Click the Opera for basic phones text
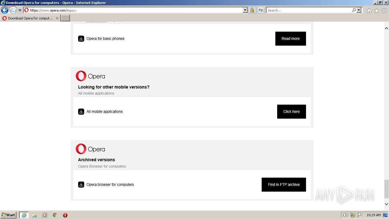389x219 pixels. tap(105, 39)
